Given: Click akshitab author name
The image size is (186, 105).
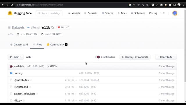Looking at the screenshot, I should coord(19,66).
